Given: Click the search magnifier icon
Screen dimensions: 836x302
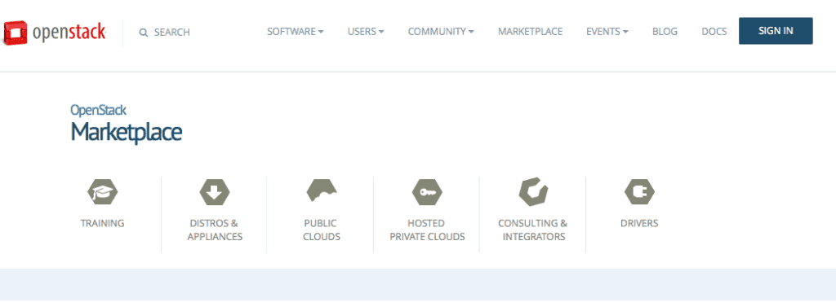Looking at the screenshot, I should [x=143, y=33].
